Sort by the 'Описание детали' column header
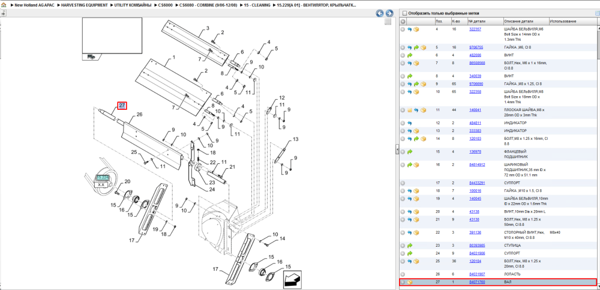The width and height of the screenshot is (600, 290). [526, 22]
